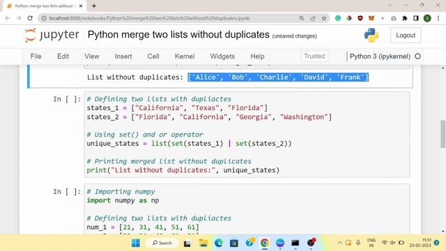Click Python 3 (ipykernel) kernel name
Screen dimensions: 446x251
tap(380, 56)
